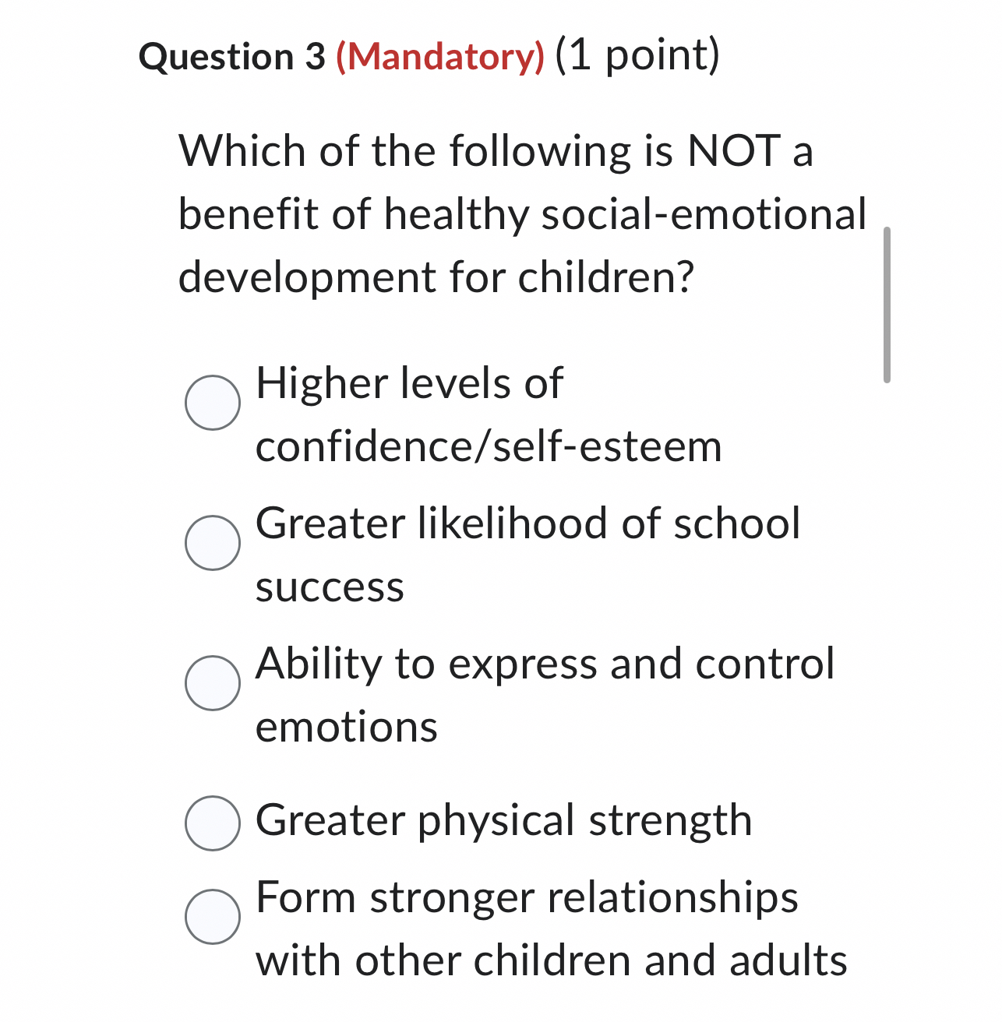Viewport: 1002px width, 1022px height.
Task: Click the text 'confidence/self-esteem'
Action: pos(489,446)
